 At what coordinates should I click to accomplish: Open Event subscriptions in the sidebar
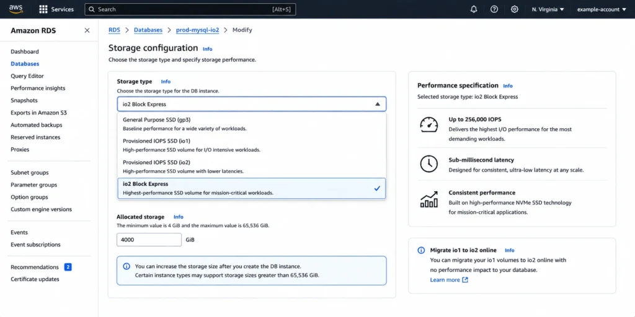(35, 245)
